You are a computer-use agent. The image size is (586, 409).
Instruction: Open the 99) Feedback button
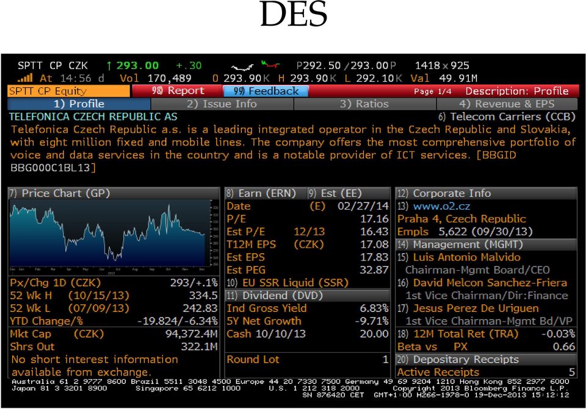pos(266,91)
